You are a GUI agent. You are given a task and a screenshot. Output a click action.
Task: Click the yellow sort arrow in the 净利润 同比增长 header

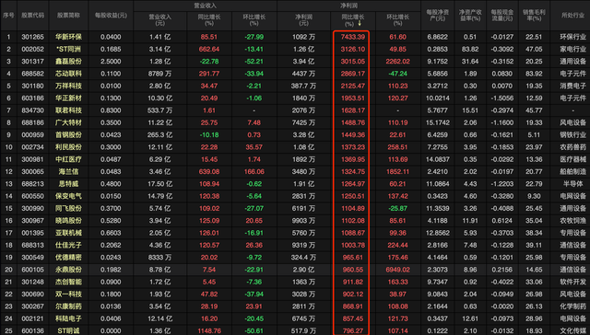tap(360, 24)
